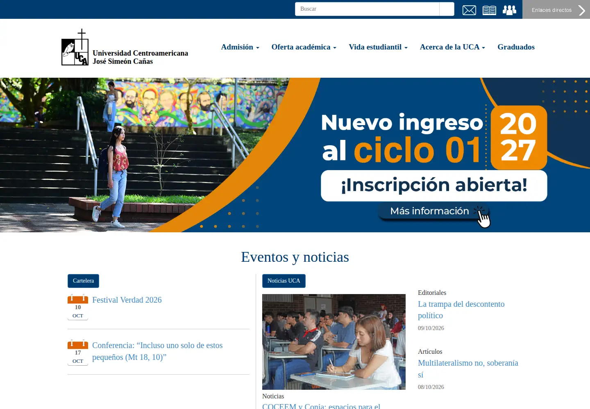Click the calendar icon for 10 OCT
This screenshot has height=409, width=590.
click(x=78, y=307)
